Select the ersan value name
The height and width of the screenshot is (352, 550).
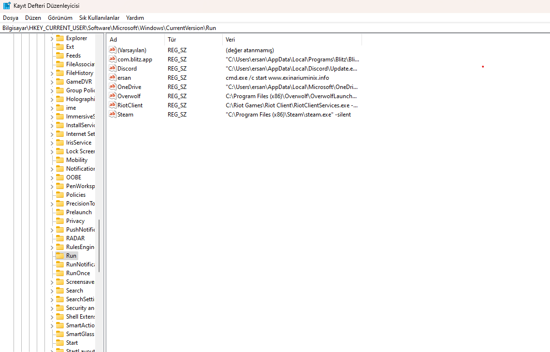[x=124, y=78]
